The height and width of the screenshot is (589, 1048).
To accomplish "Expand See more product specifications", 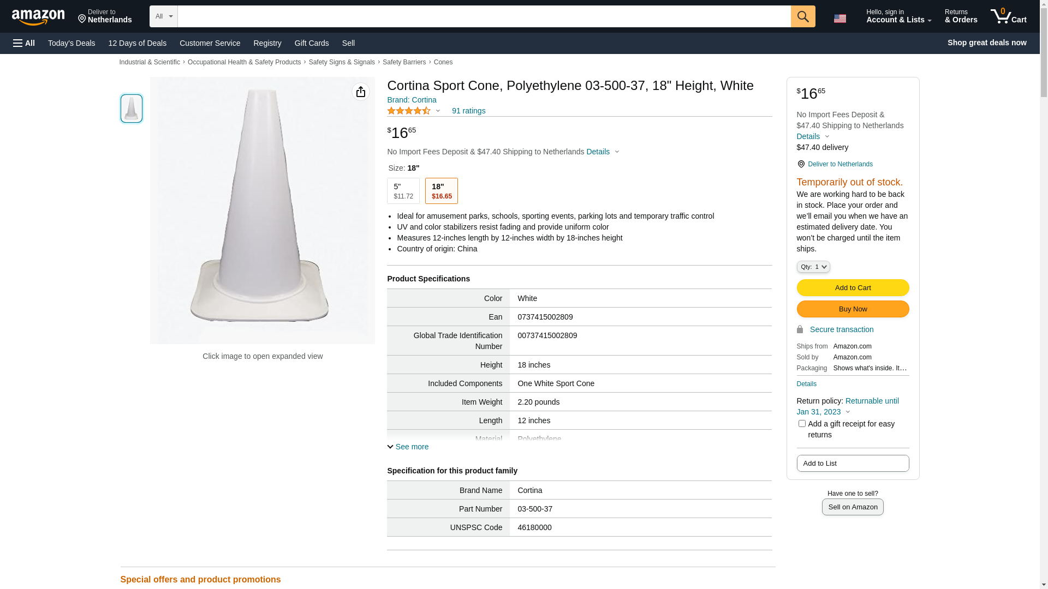I will (x=408, y=447).
